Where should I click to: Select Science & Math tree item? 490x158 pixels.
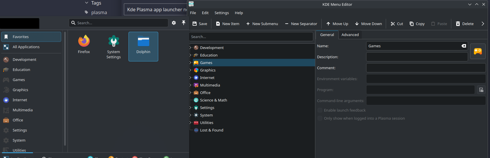[213, 100]
